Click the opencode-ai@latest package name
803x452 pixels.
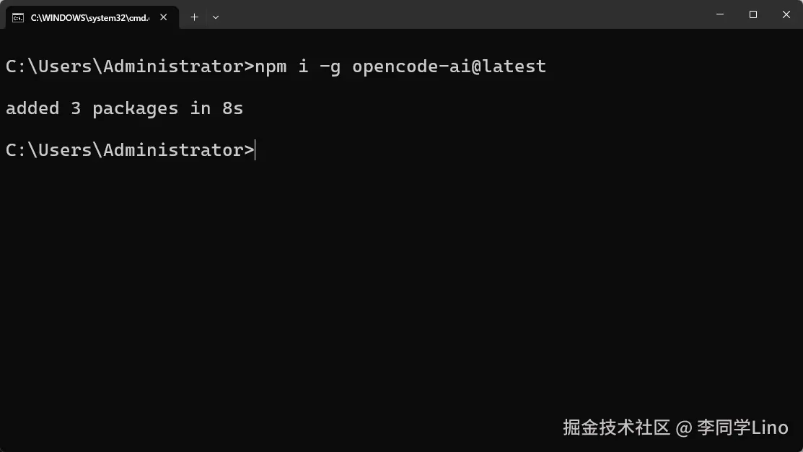[449, 66]
